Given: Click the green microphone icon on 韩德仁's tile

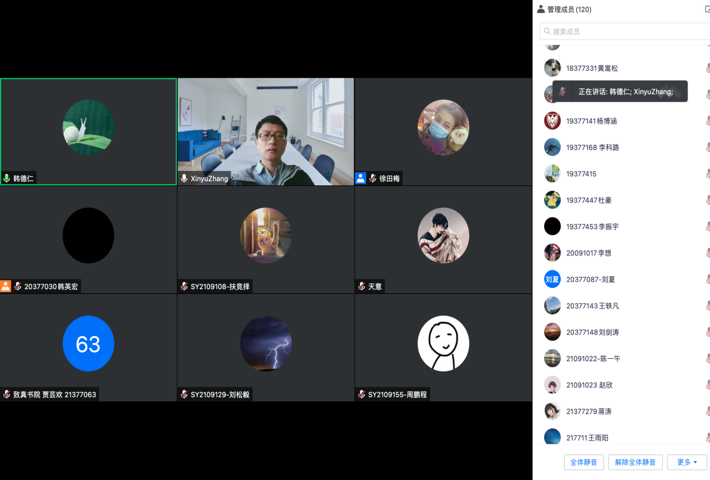Looking at the screenshot, I should (x=7, y=178).
